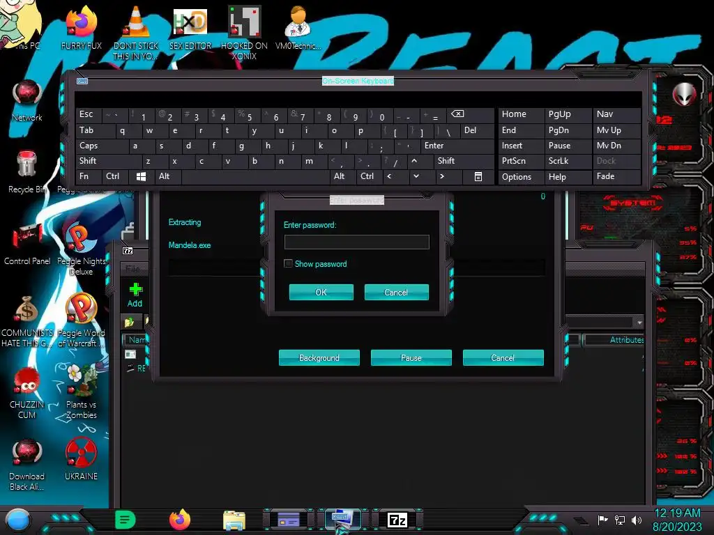The width and height of the screenshot is (714, 535).
Task: Open the VLC cone desktop shortcut
Action: (x=136, y=32)
